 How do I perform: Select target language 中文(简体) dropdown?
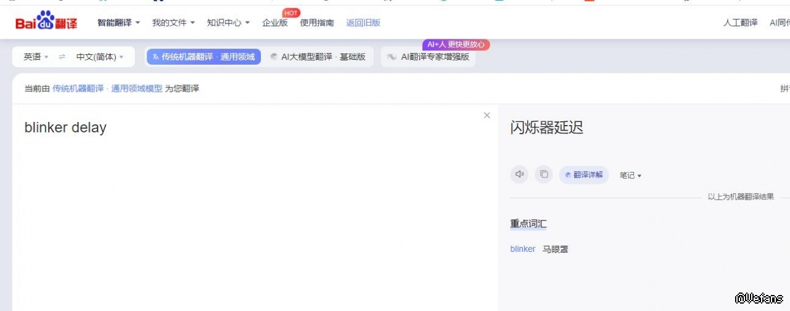[100, 57]
